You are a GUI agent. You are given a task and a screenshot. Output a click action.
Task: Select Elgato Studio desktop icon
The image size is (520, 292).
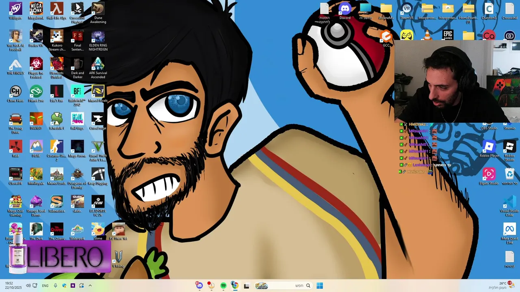(489, 176)
